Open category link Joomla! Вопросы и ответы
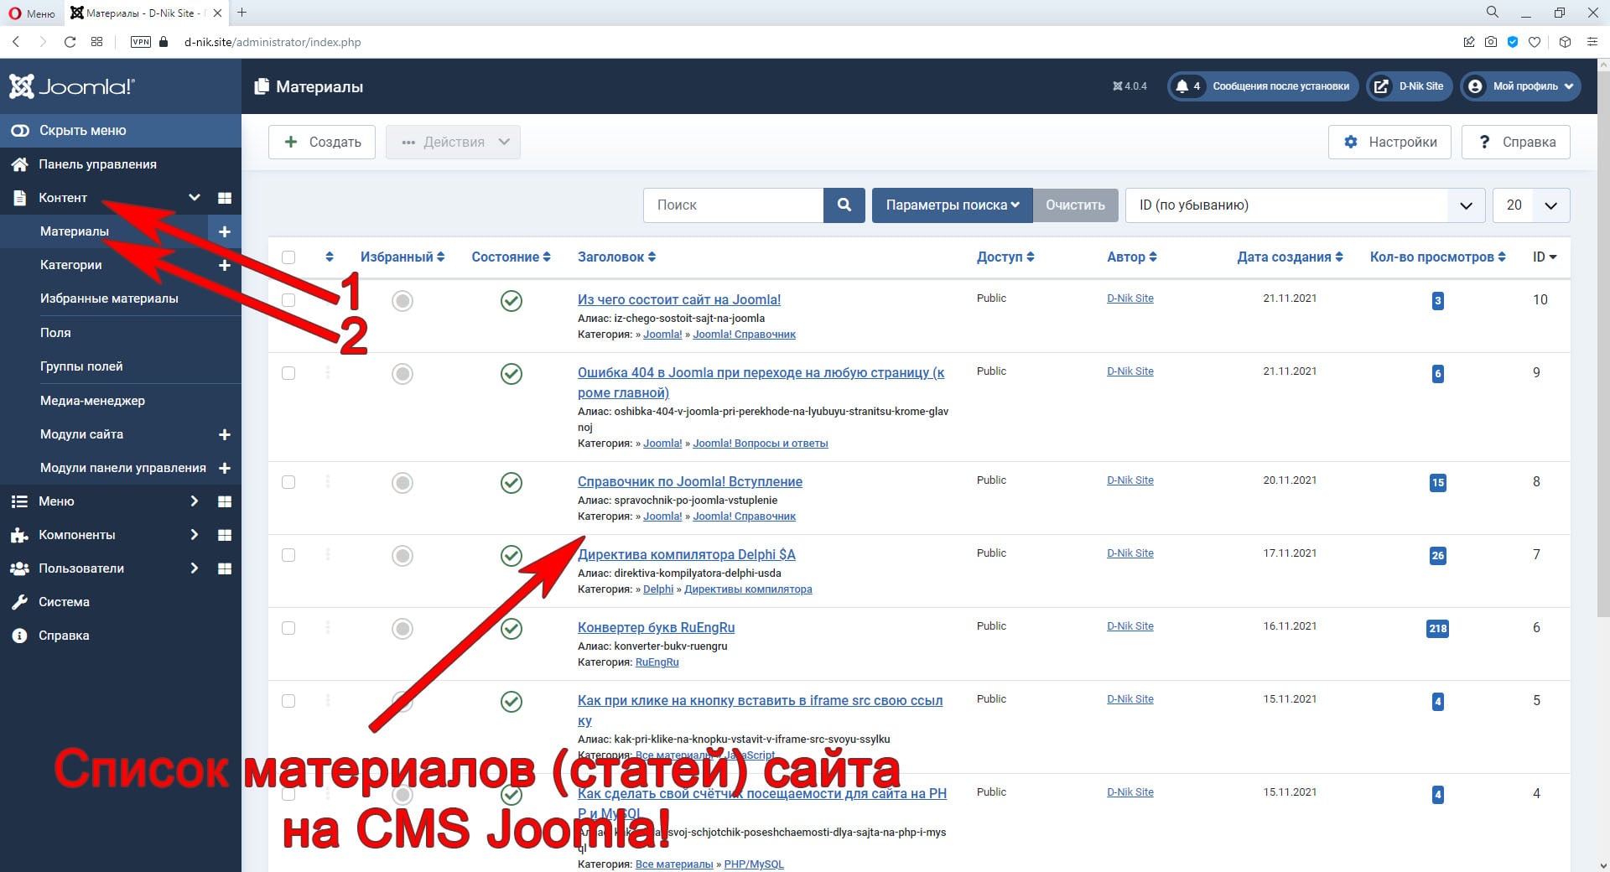The image size is (1610, 872). click(760, 444)
